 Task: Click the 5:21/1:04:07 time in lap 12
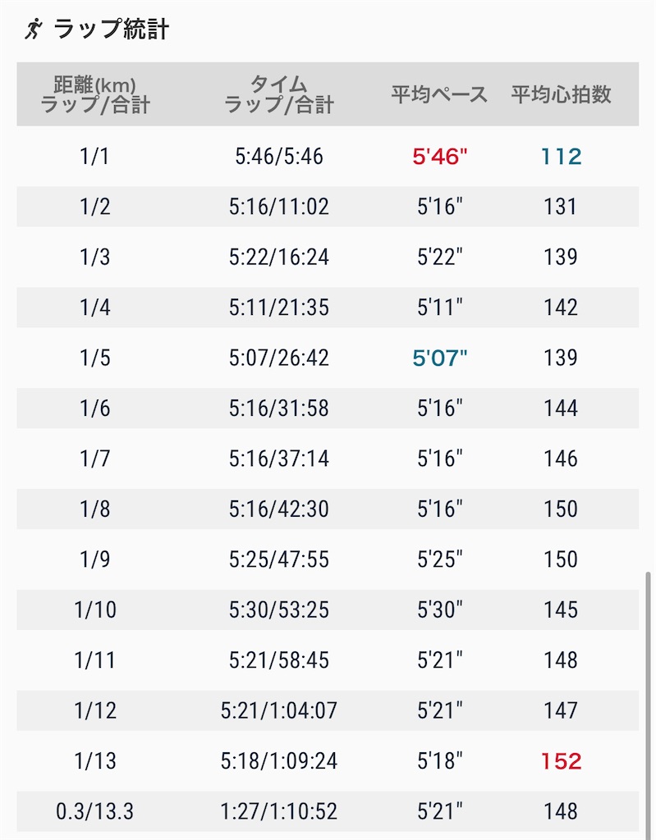279,710
